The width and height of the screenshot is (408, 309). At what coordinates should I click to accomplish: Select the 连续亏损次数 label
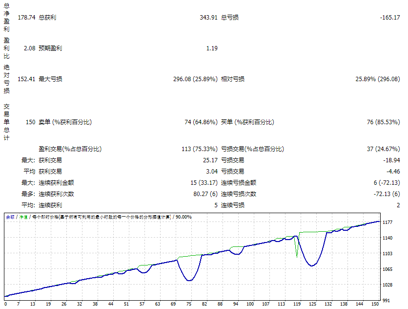coord(239,194)
